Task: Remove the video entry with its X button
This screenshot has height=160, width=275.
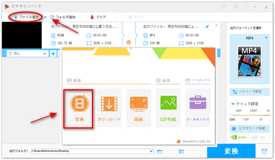Action: [x=216, y=25]
